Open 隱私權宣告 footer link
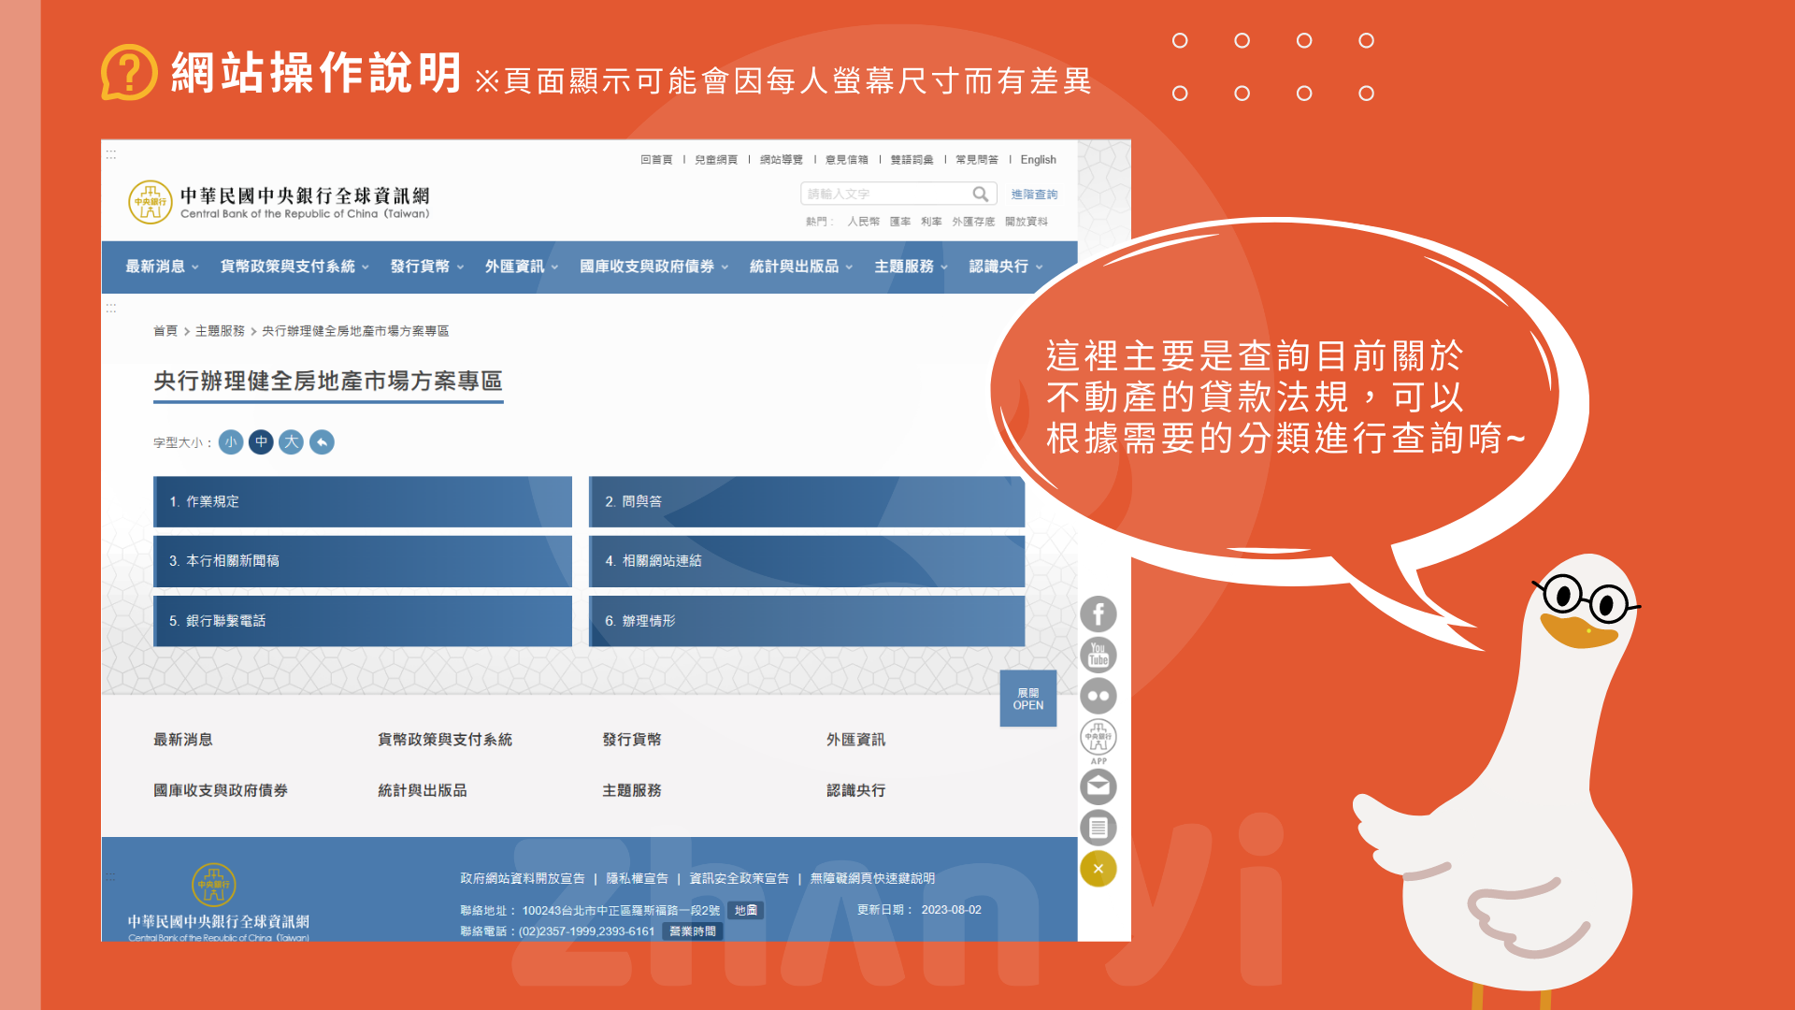This screenshot has height=1010, width=1795. [x=638, y=879]
